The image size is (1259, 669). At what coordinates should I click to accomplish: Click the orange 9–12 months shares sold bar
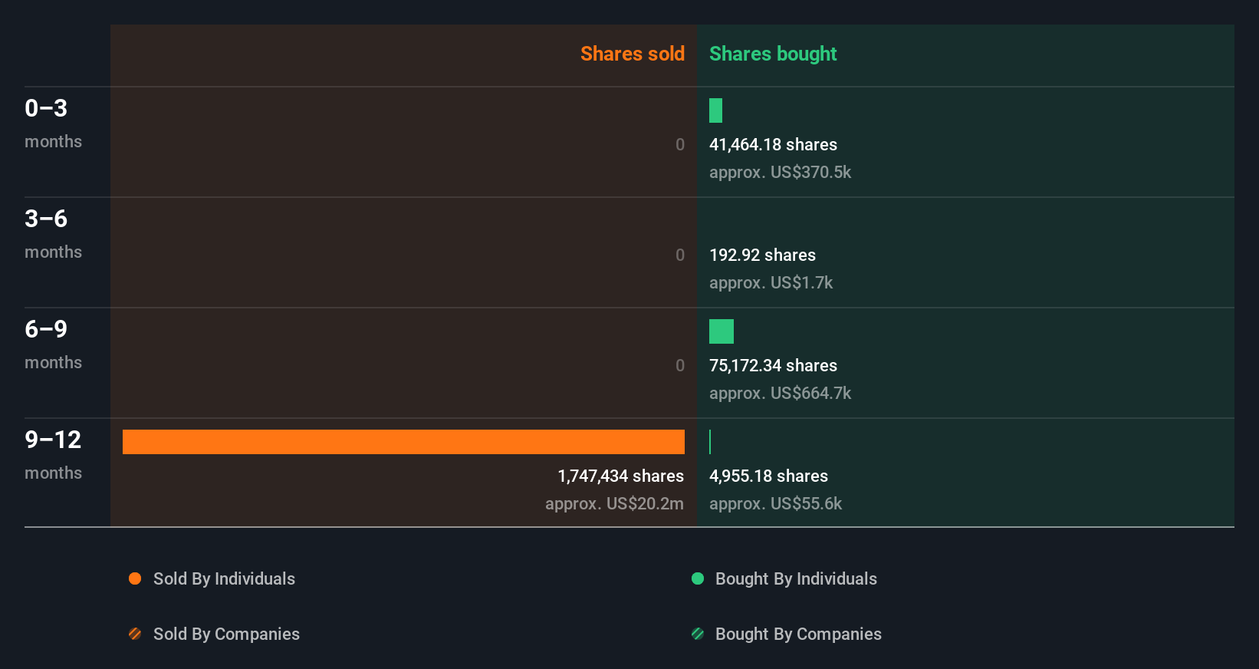(403, 442)
